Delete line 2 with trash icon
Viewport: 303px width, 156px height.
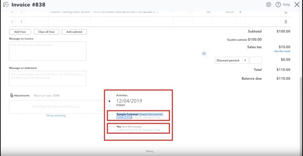[286, 22]
